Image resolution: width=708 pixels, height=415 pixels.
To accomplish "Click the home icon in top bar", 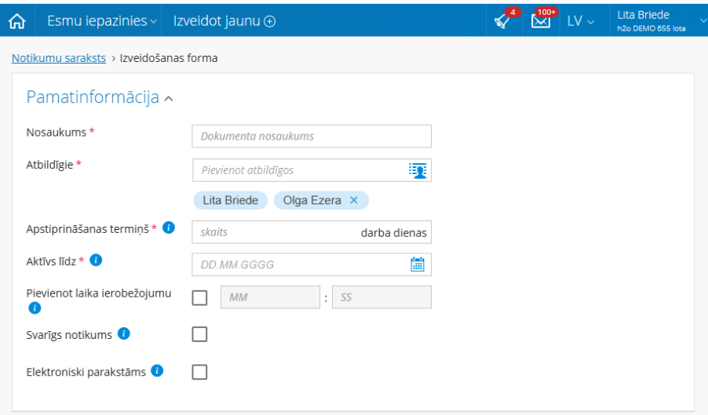I will click(x=16, y=21).
